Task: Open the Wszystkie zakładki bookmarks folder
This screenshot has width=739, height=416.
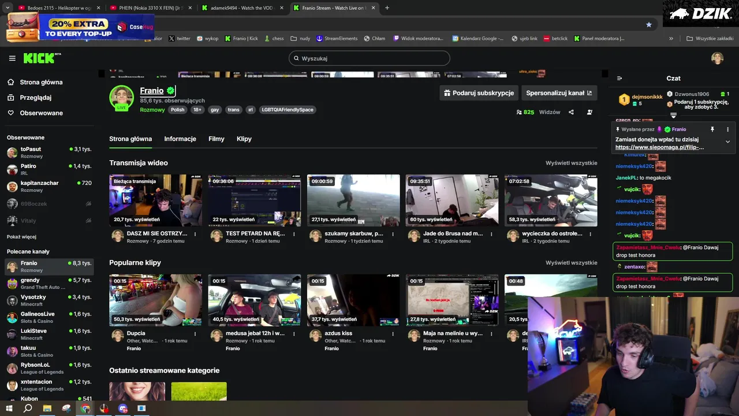Action: coord(710,39)
